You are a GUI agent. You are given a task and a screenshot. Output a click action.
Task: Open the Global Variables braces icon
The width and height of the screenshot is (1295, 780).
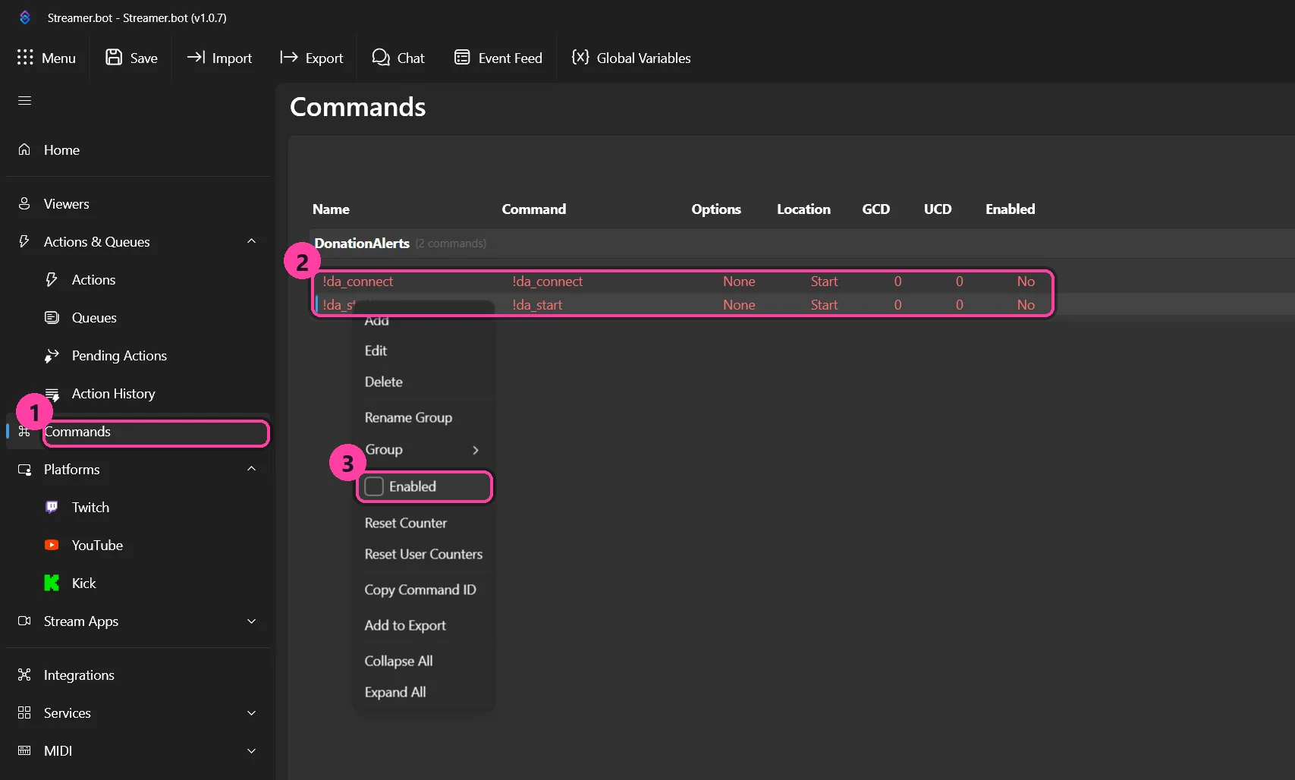click(580, 58)
